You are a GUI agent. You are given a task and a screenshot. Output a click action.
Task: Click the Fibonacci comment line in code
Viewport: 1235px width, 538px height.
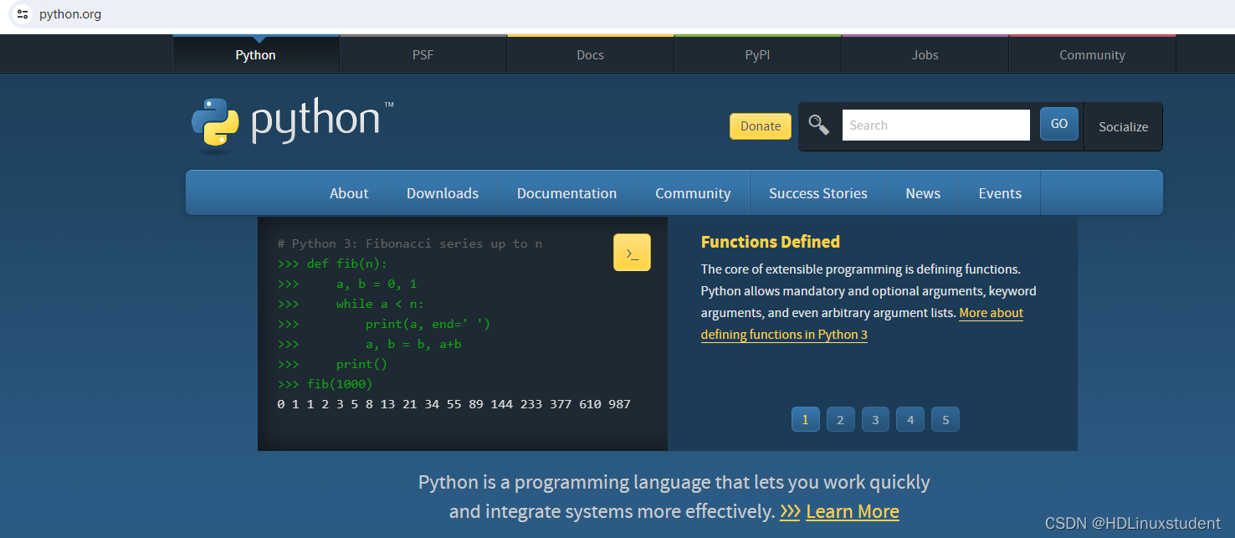click(x=410, y=243)
